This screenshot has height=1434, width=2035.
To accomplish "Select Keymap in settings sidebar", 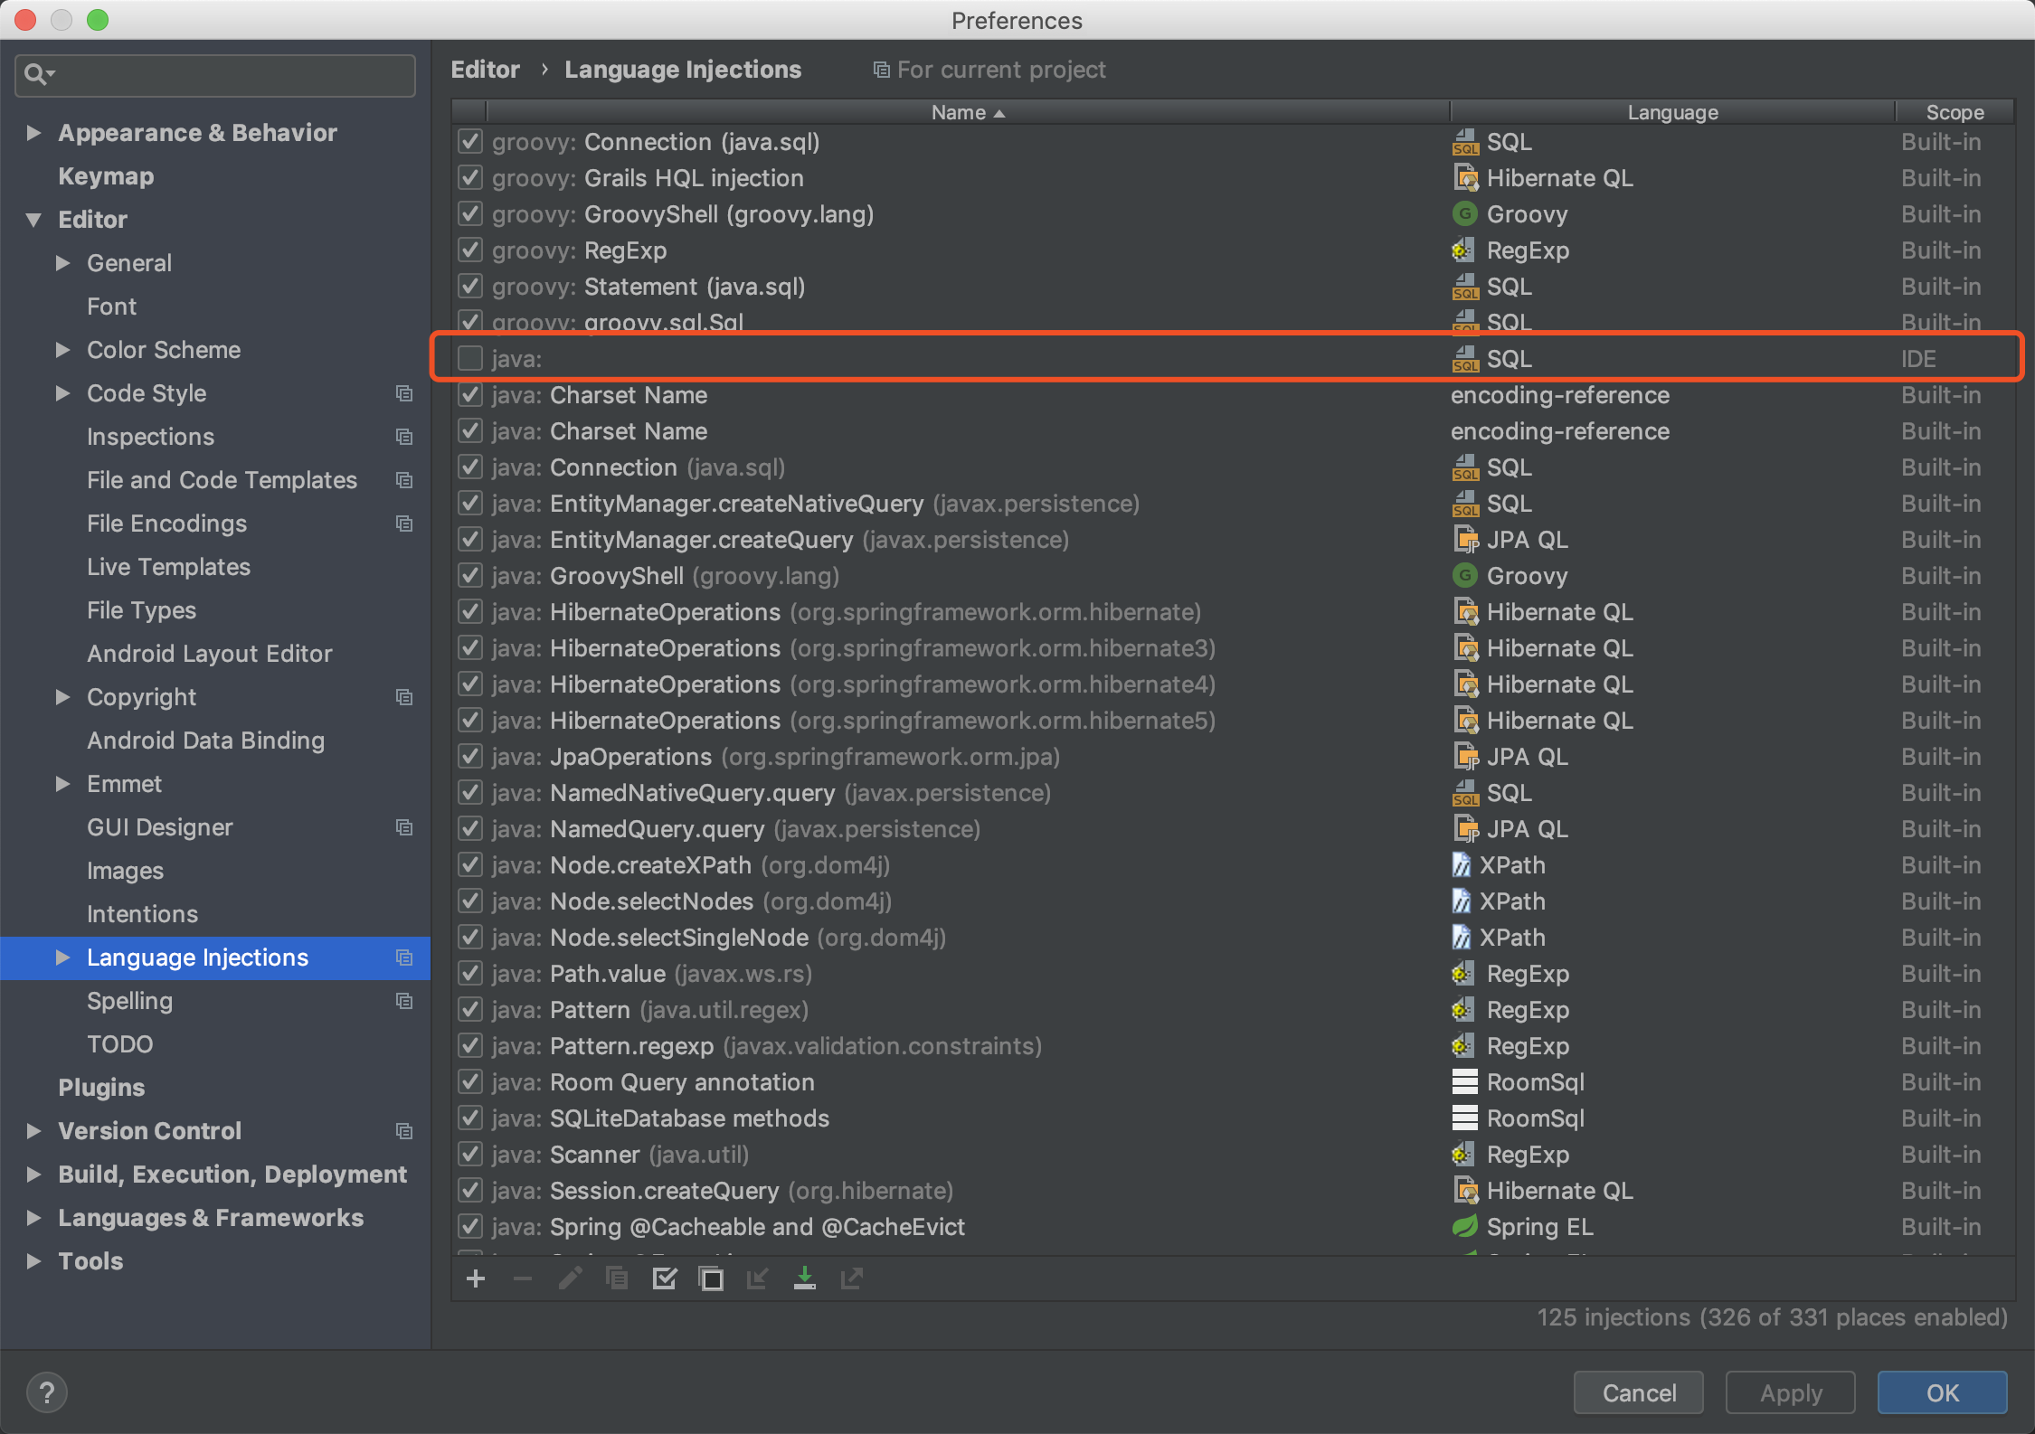I will [106, 176].
